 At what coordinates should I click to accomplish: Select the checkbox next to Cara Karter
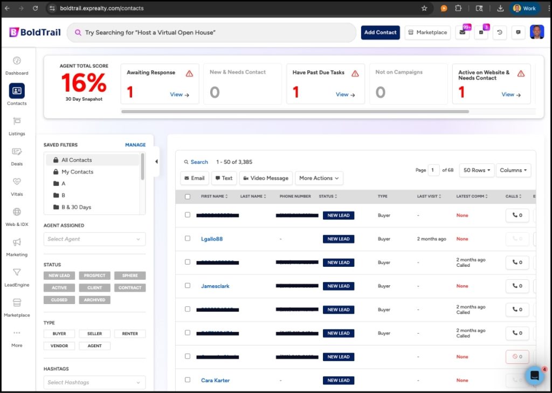pyautogui.click(x=187, y=380)
